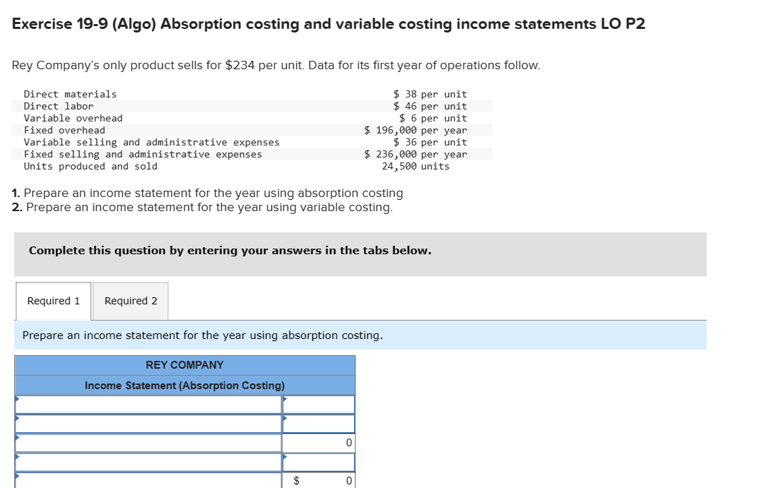Image resolution: width=757 pixels, height=488 pixels.
Task: Expand the fourth row amount dropdown
Action: coord(285,460)
